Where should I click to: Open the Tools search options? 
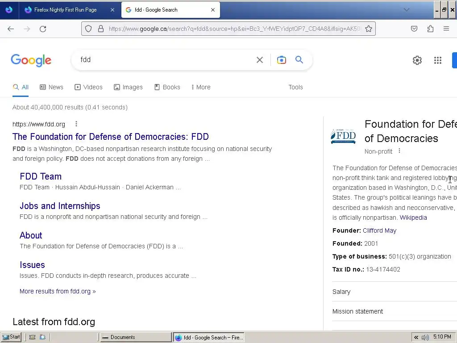(x=295, y=87)
